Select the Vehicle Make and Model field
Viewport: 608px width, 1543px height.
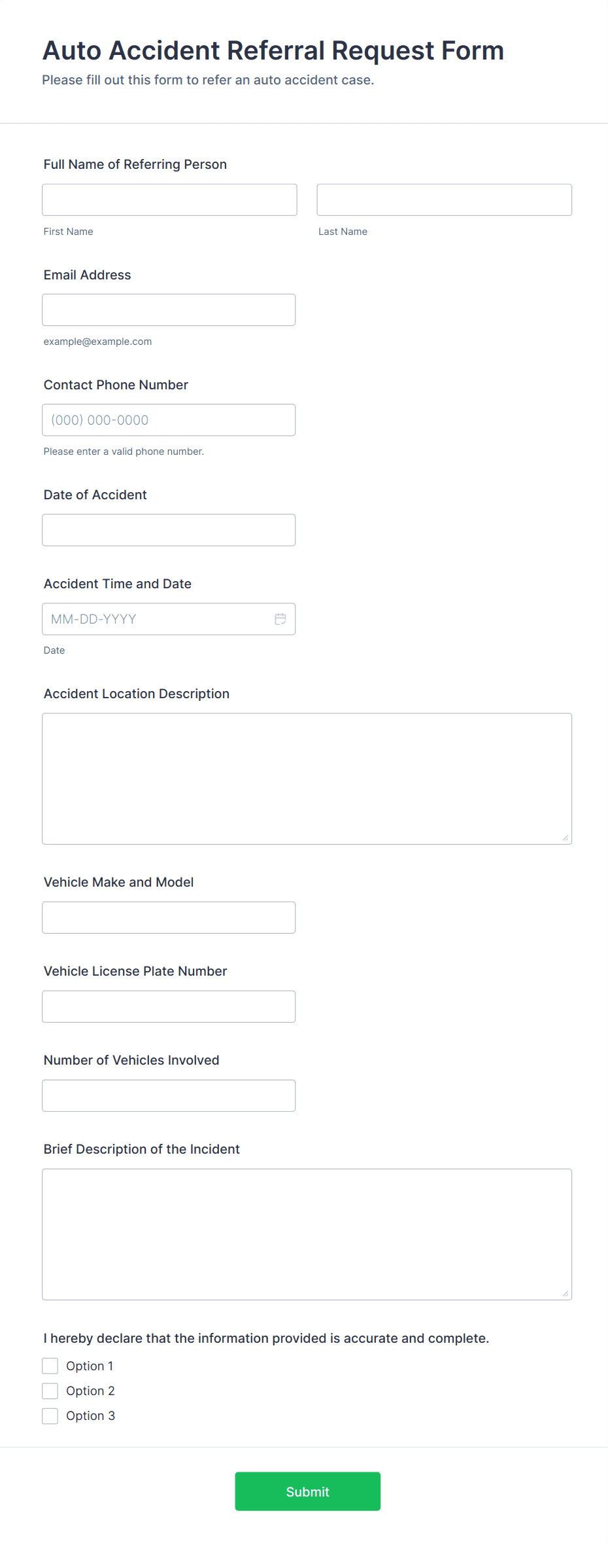(169, 917)
